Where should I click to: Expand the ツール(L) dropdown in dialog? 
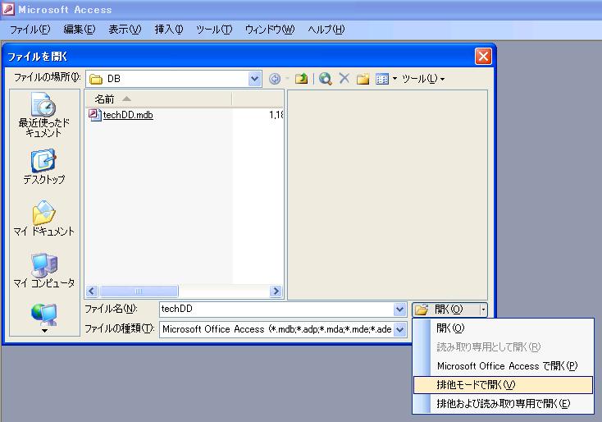tap(423, 79)
